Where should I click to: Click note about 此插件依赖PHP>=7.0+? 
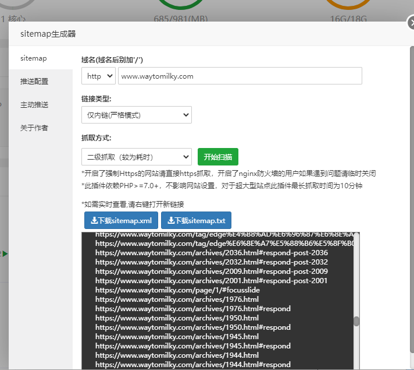[222, 186]
